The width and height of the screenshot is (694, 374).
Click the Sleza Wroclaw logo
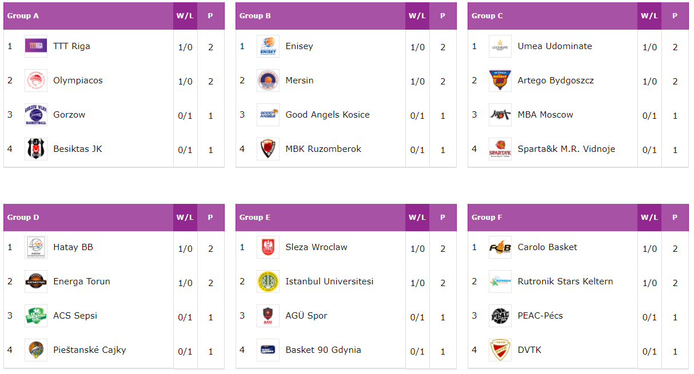click(268, 247)
